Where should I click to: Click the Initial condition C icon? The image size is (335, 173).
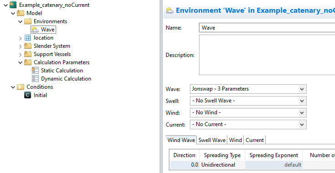(28, 95)
